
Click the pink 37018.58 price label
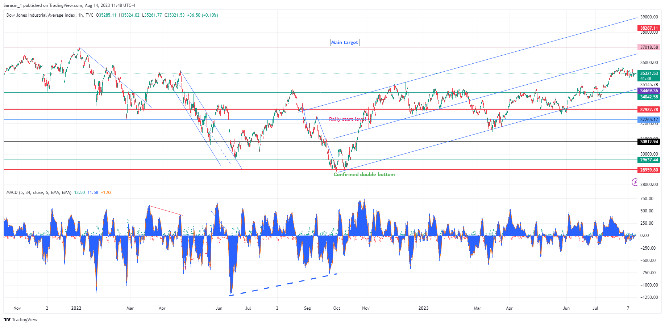[x=649, y=47]
